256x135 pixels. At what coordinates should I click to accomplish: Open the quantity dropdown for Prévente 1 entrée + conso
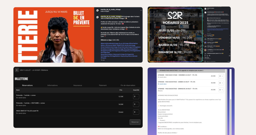(136, 97)
